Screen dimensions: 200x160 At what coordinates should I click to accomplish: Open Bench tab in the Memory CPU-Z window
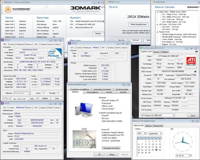click(x=118, y=47)
